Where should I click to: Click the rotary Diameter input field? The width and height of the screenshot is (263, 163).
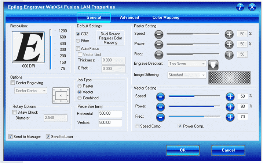click(55, 118)
